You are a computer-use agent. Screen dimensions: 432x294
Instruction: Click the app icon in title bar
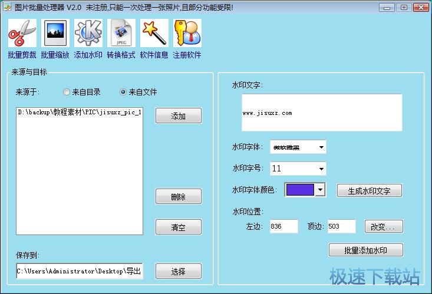click(x=7, y=7)
